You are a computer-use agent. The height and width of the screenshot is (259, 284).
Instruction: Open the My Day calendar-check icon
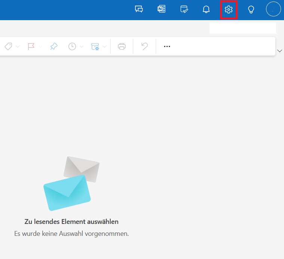coord(184,10)
